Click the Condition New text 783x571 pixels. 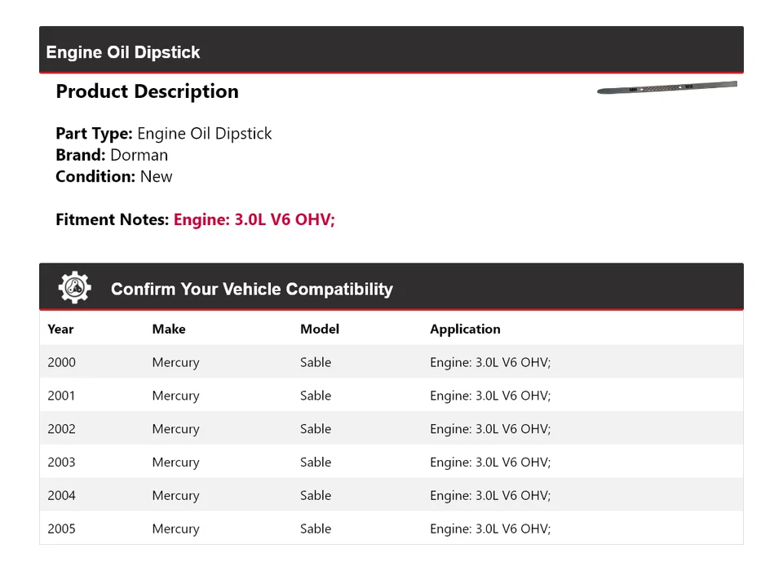coord(114,176)
